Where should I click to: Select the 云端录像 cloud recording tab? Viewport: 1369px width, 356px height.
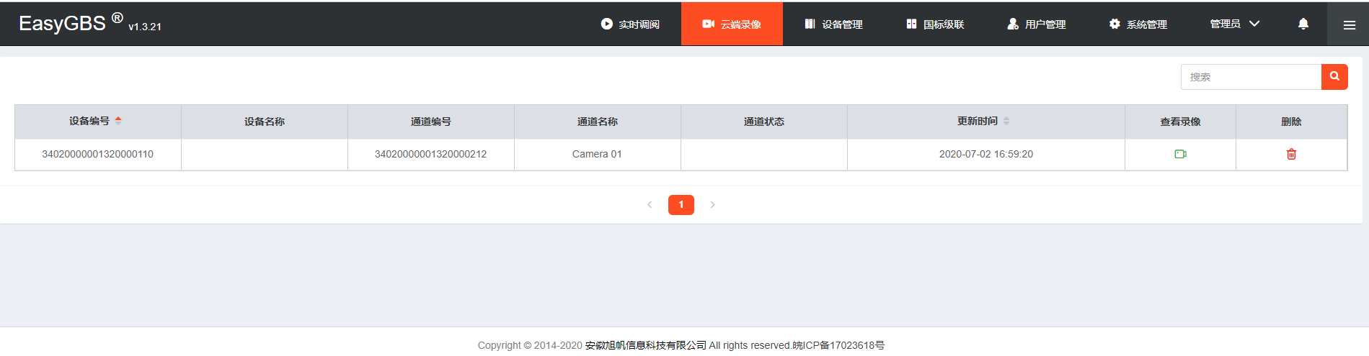coord(732,24)
